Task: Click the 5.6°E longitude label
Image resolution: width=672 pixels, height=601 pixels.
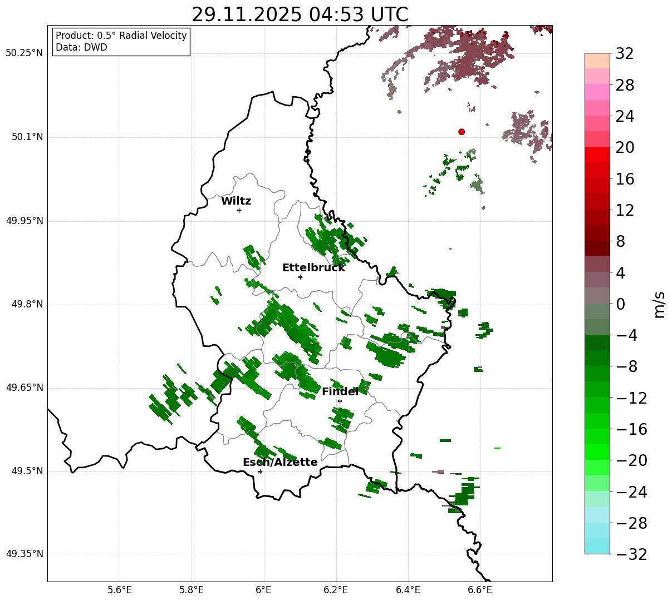Action: coord(120,590)
